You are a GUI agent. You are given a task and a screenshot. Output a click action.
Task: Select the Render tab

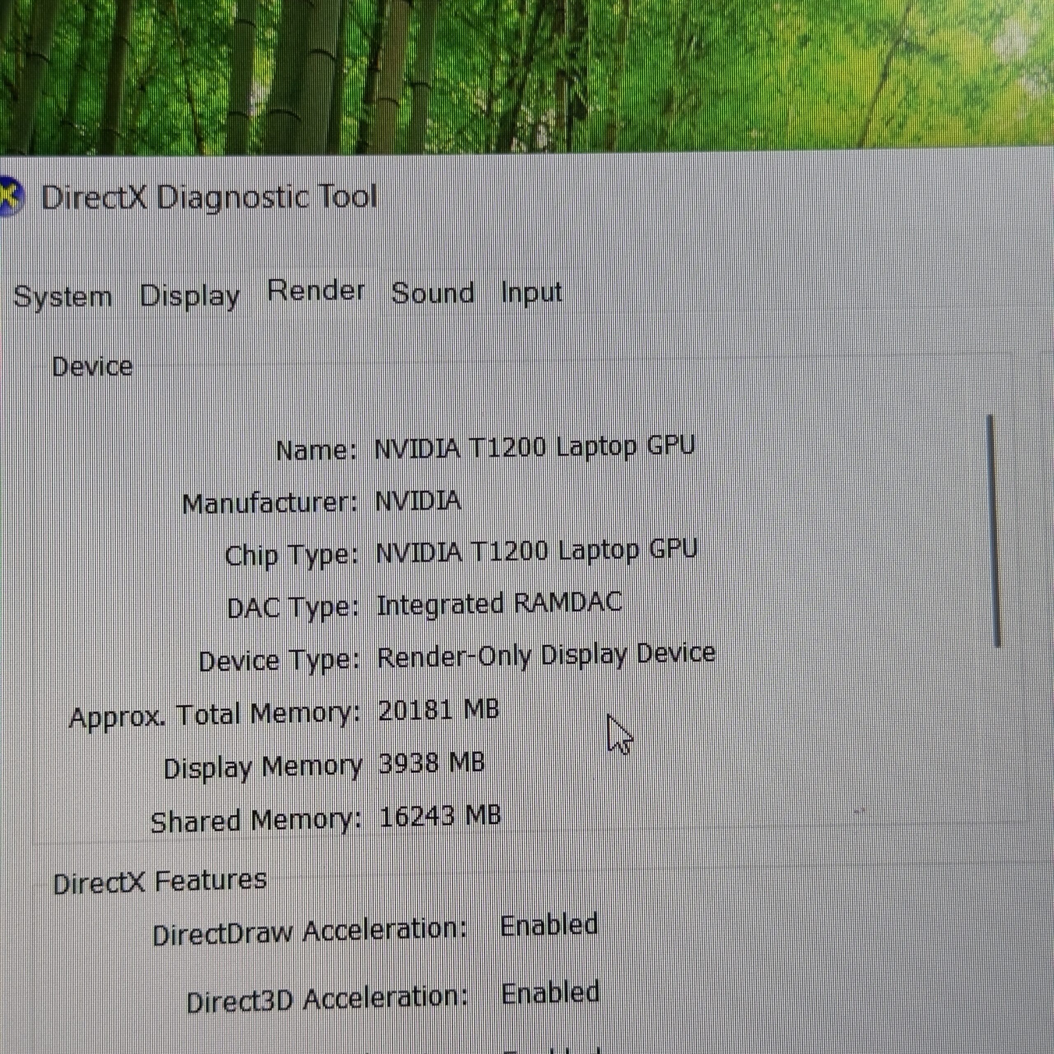pos(316,290)
